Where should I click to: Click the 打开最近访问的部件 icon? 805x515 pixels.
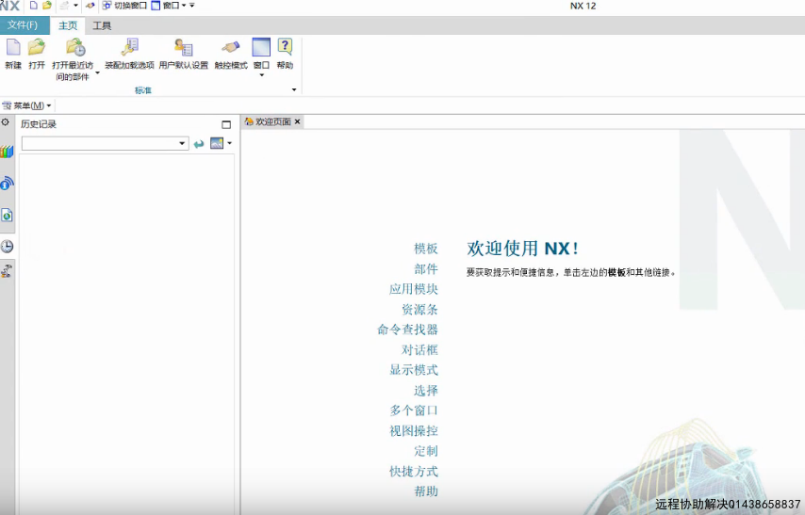(75, 47)
